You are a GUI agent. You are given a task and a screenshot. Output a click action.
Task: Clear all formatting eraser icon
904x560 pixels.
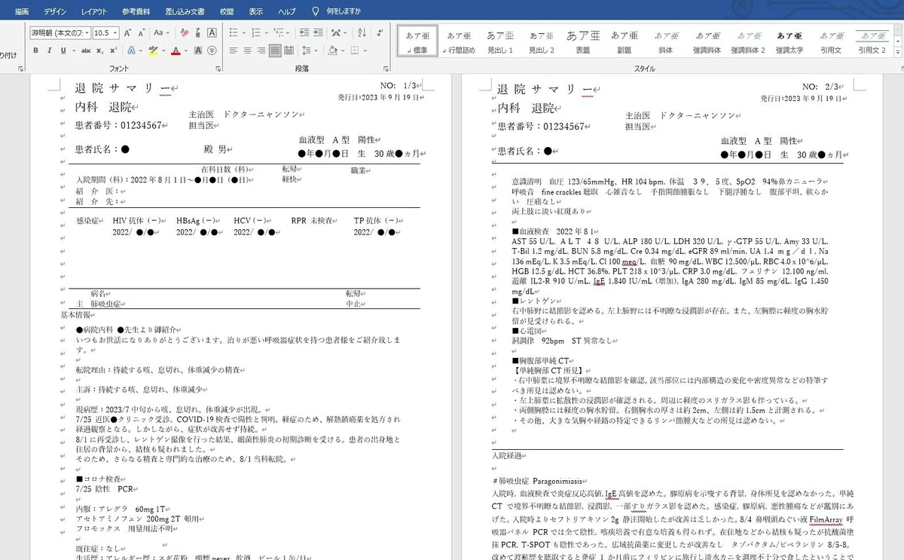coord(185,33)
